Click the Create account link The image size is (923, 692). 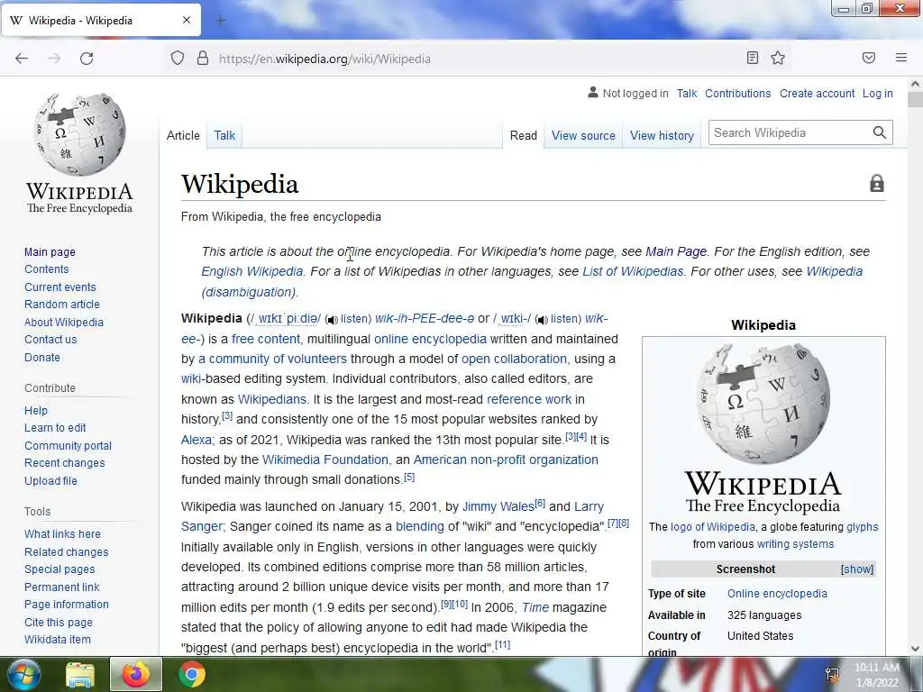point(817,93)
